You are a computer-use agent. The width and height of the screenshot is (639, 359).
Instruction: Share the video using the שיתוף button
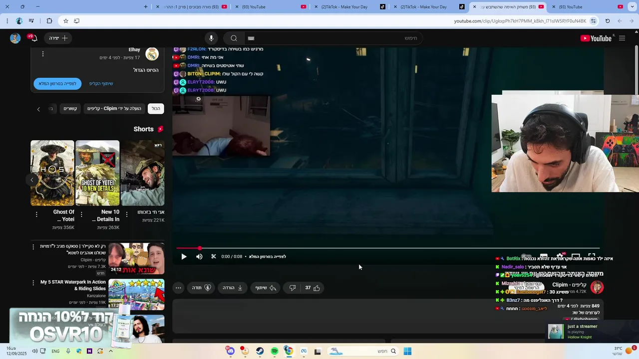point(266,288)
